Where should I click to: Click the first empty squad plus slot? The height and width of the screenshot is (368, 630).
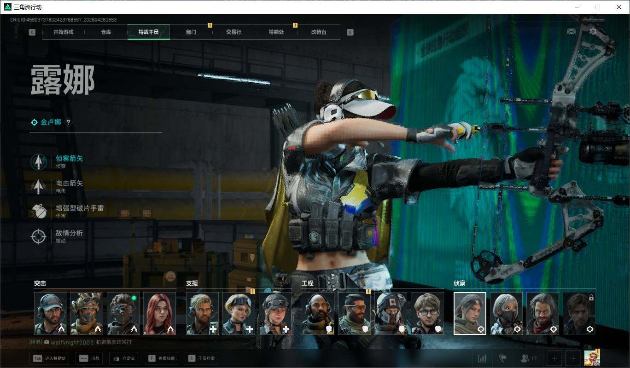tap(554, 358)
